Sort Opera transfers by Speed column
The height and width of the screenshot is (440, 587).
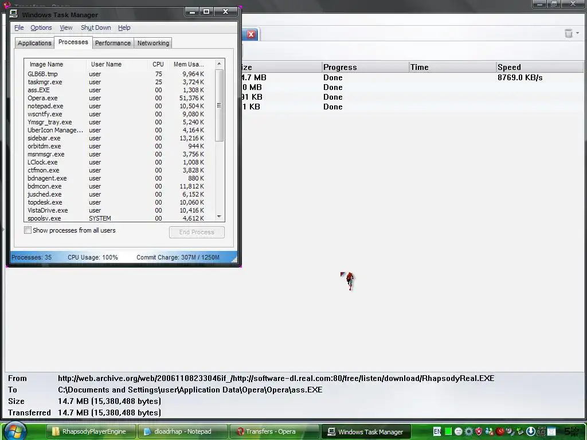pos(539,68)
